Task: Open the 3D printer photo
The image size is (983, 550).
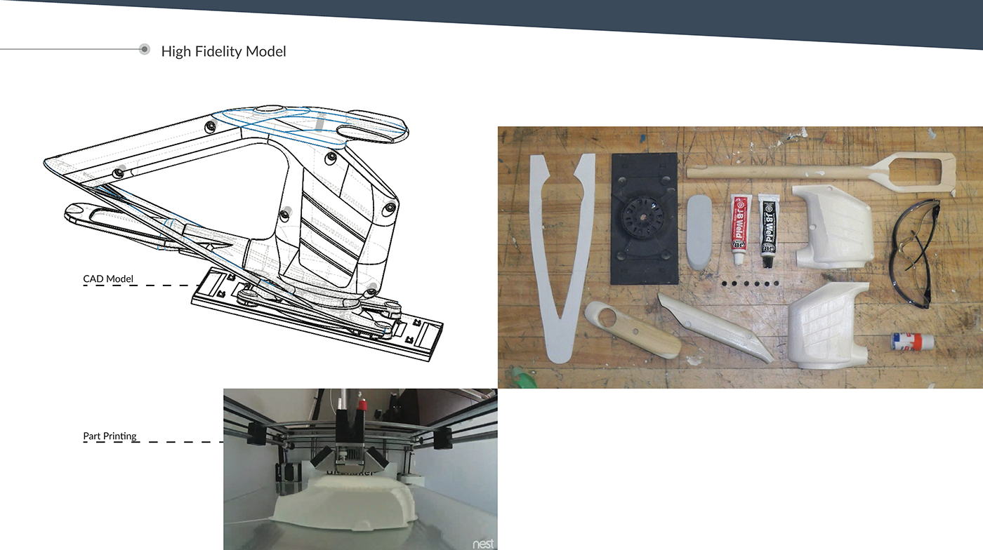Action: pyautogui.click(x=360, y=469)
